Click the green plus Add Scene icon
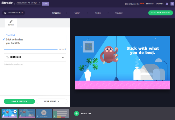This screenshot has width=175, height=120. click(x=76, y=113)
